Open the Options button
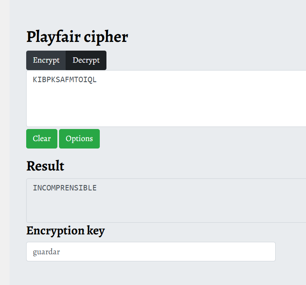306x285 pixels. click(79, 139)
